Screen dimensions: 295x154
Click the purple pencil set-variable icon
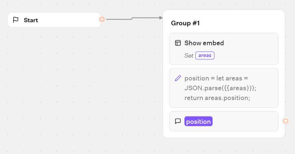[178, 78]
